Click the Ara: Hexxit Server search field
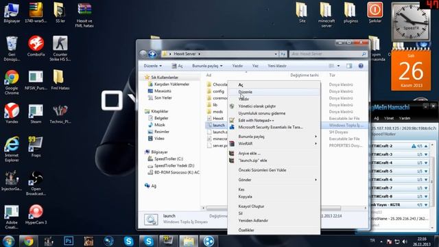Viewport: 439px width, 247px height. click(328, 54)
